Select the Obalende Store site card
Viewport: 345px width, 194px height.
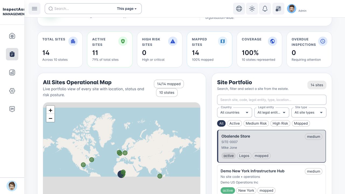[272, 146]
